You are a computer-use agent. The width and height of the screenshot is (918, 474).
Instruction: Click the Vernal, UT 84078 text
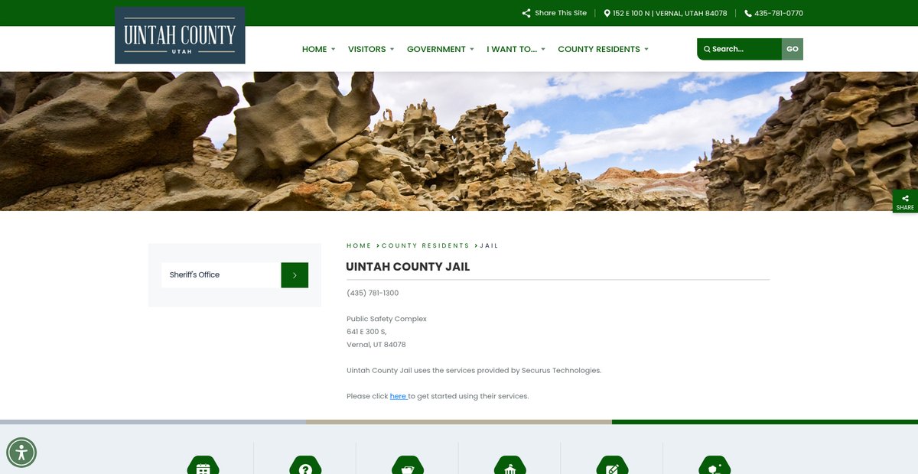[x=376, y=345]
